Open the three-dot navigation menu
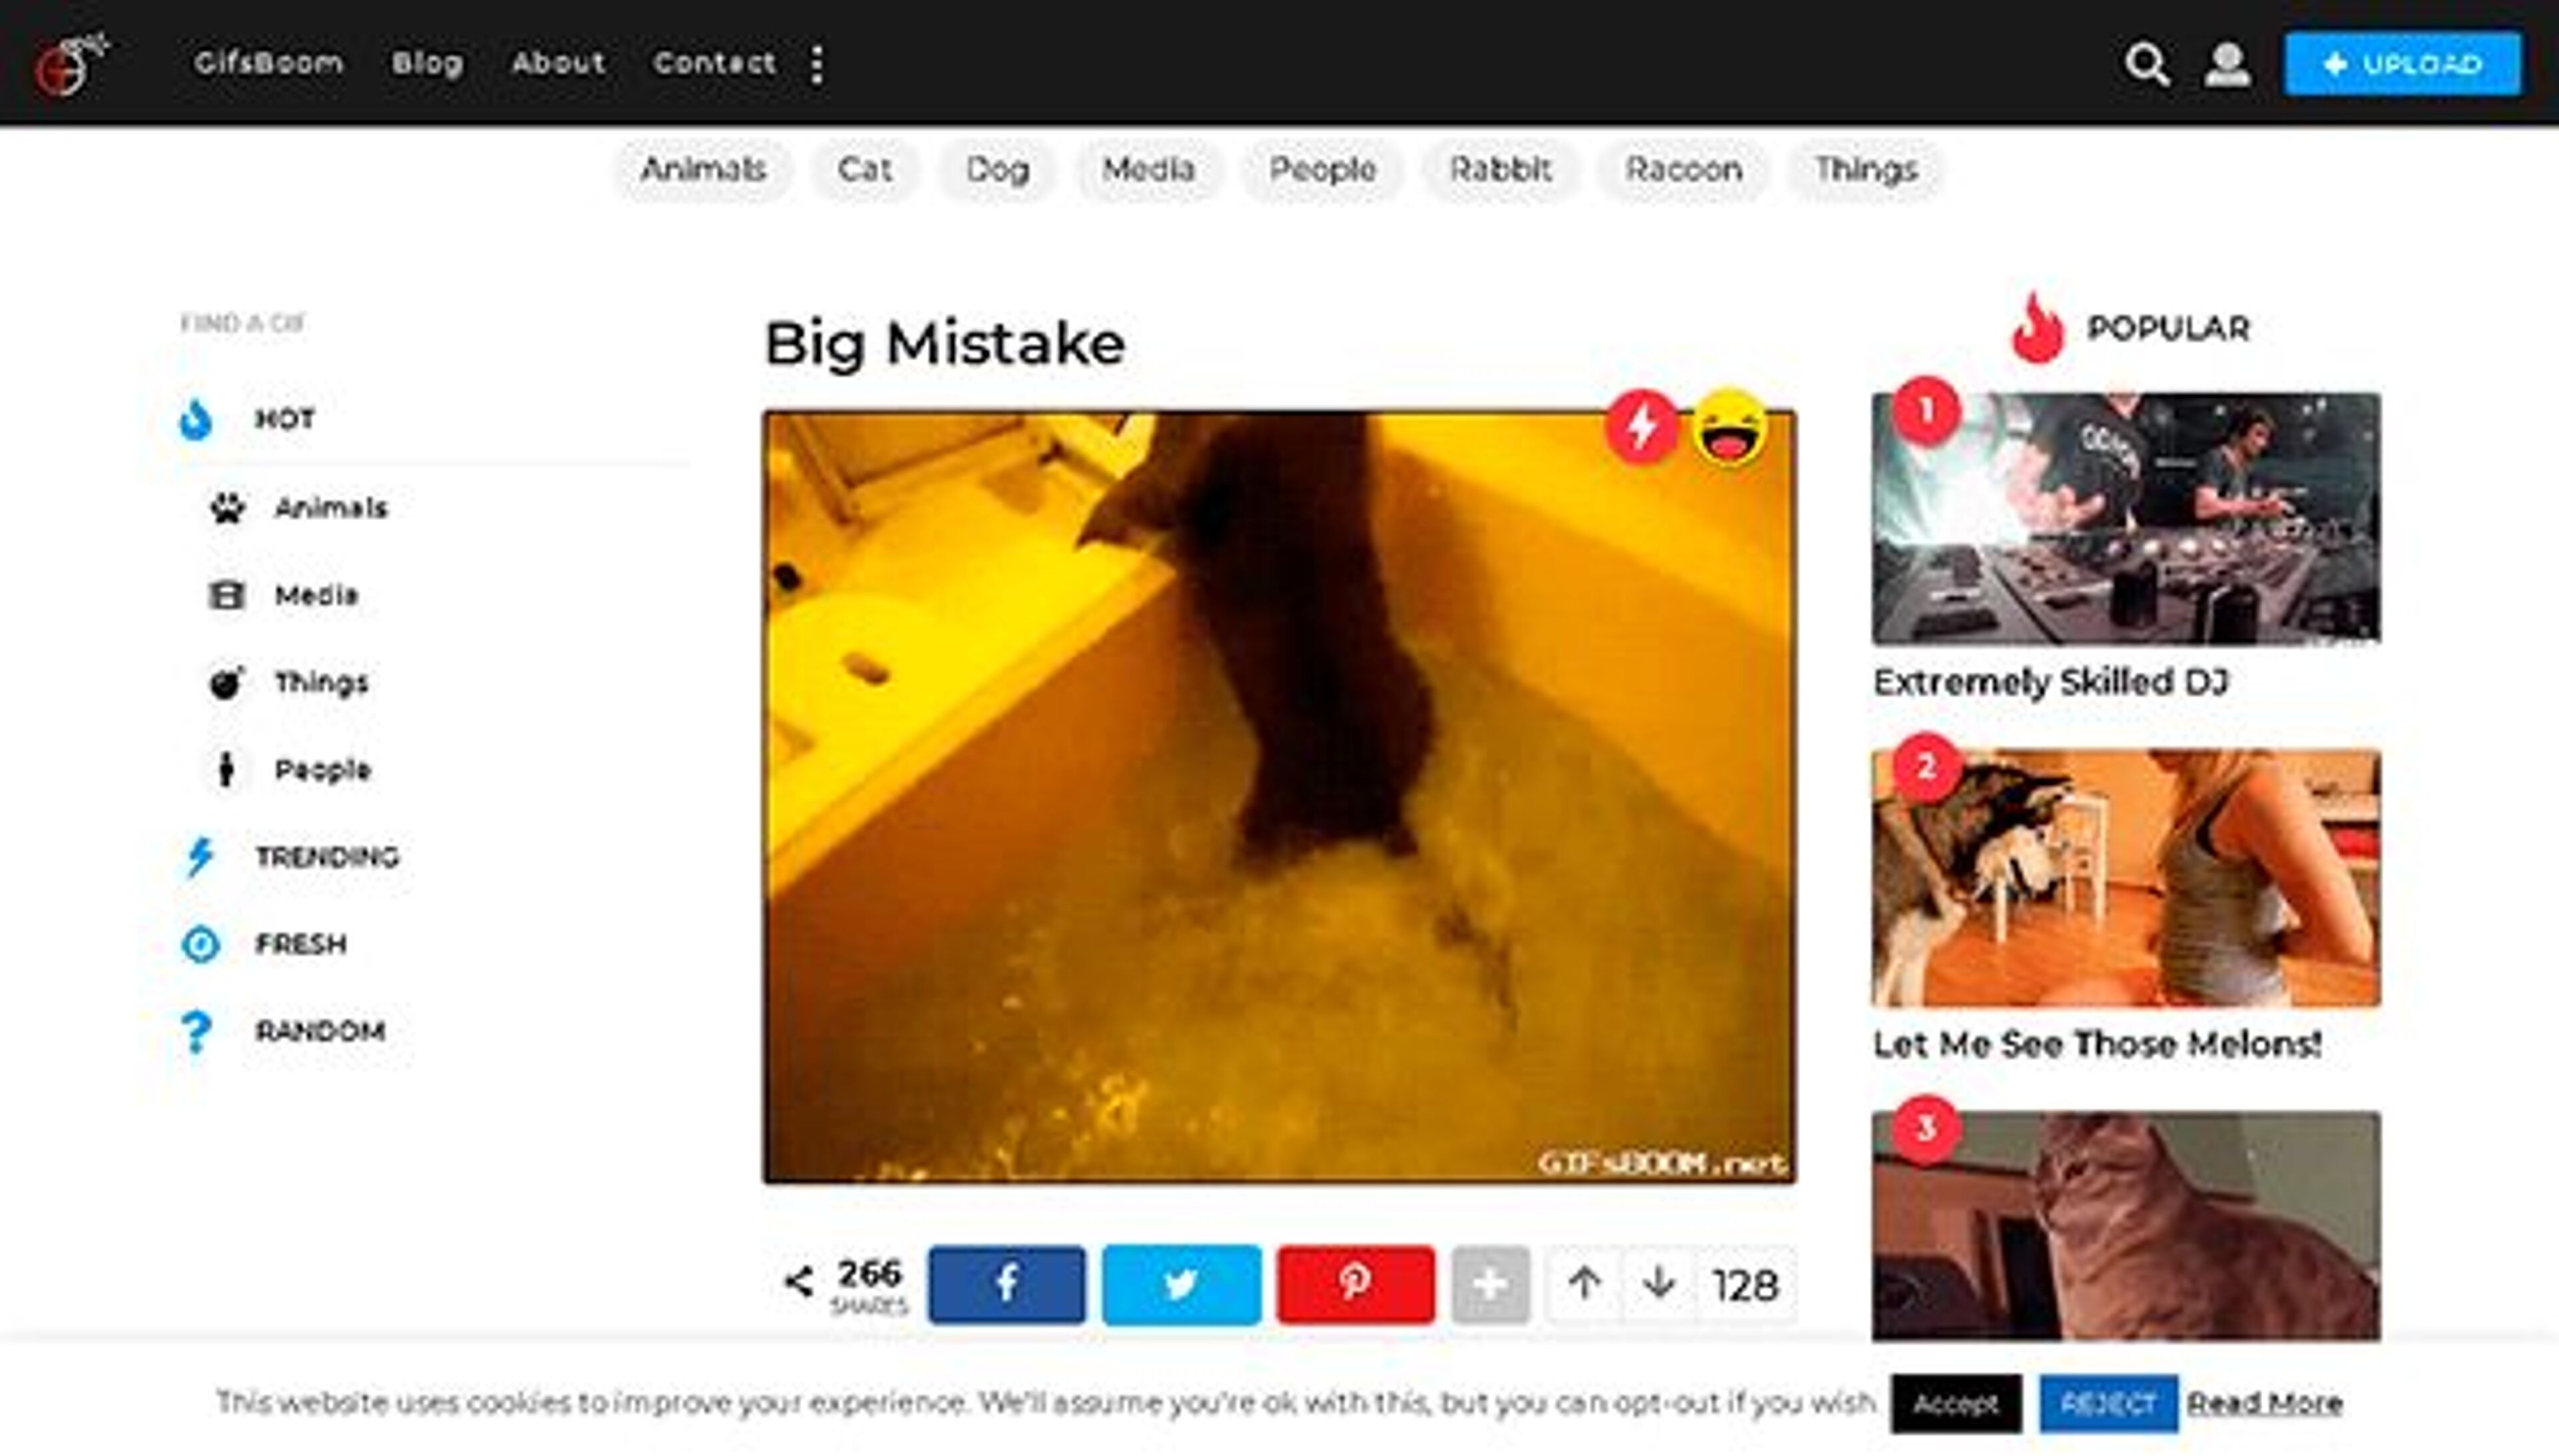Screen dimensions: 2559x1456 click(818, 63)
